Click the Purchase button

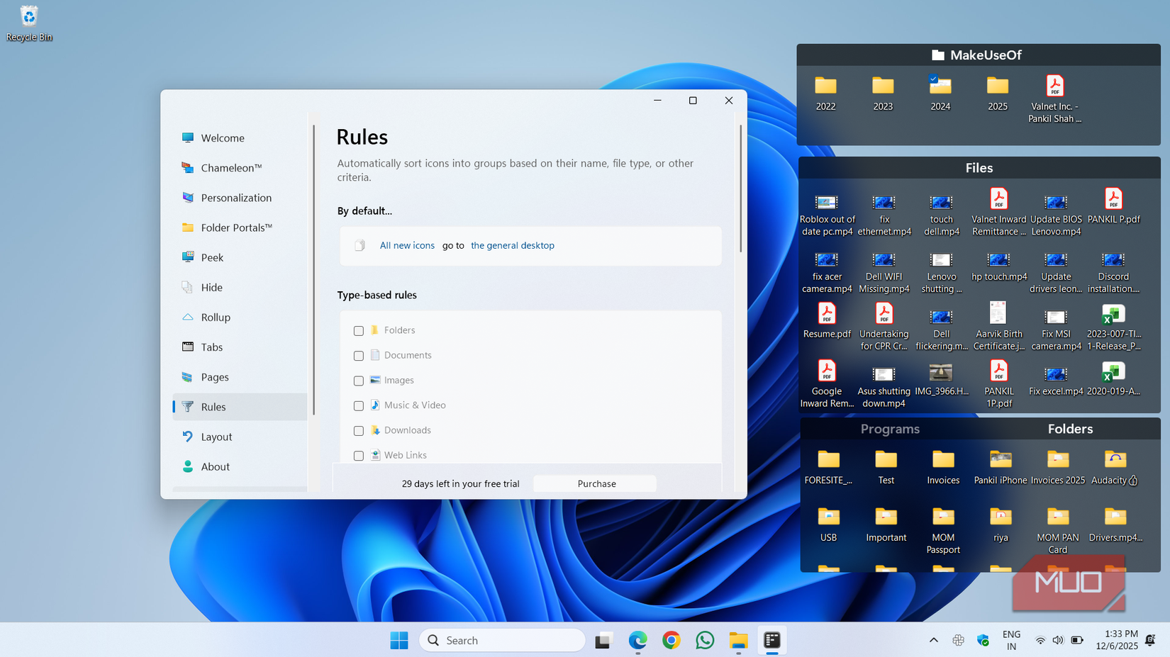point(596,483)
